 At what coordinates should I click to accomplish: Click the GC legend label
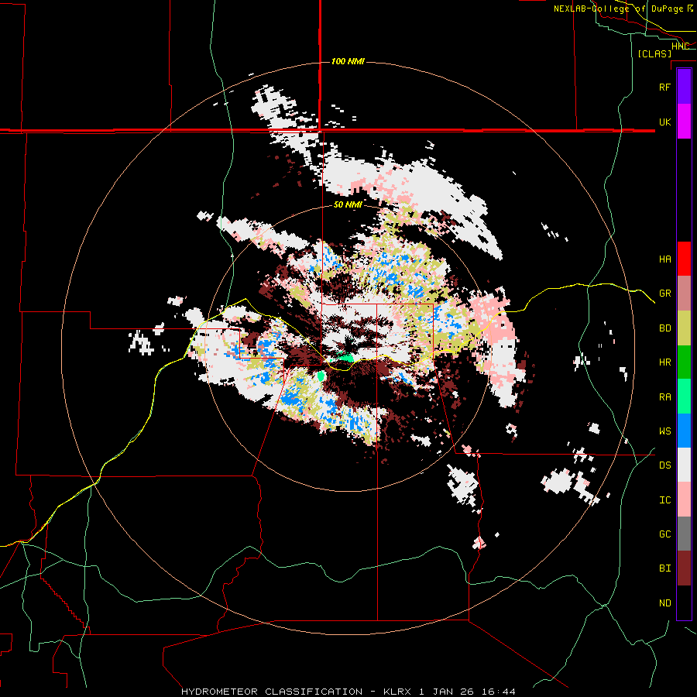point(664,534)
